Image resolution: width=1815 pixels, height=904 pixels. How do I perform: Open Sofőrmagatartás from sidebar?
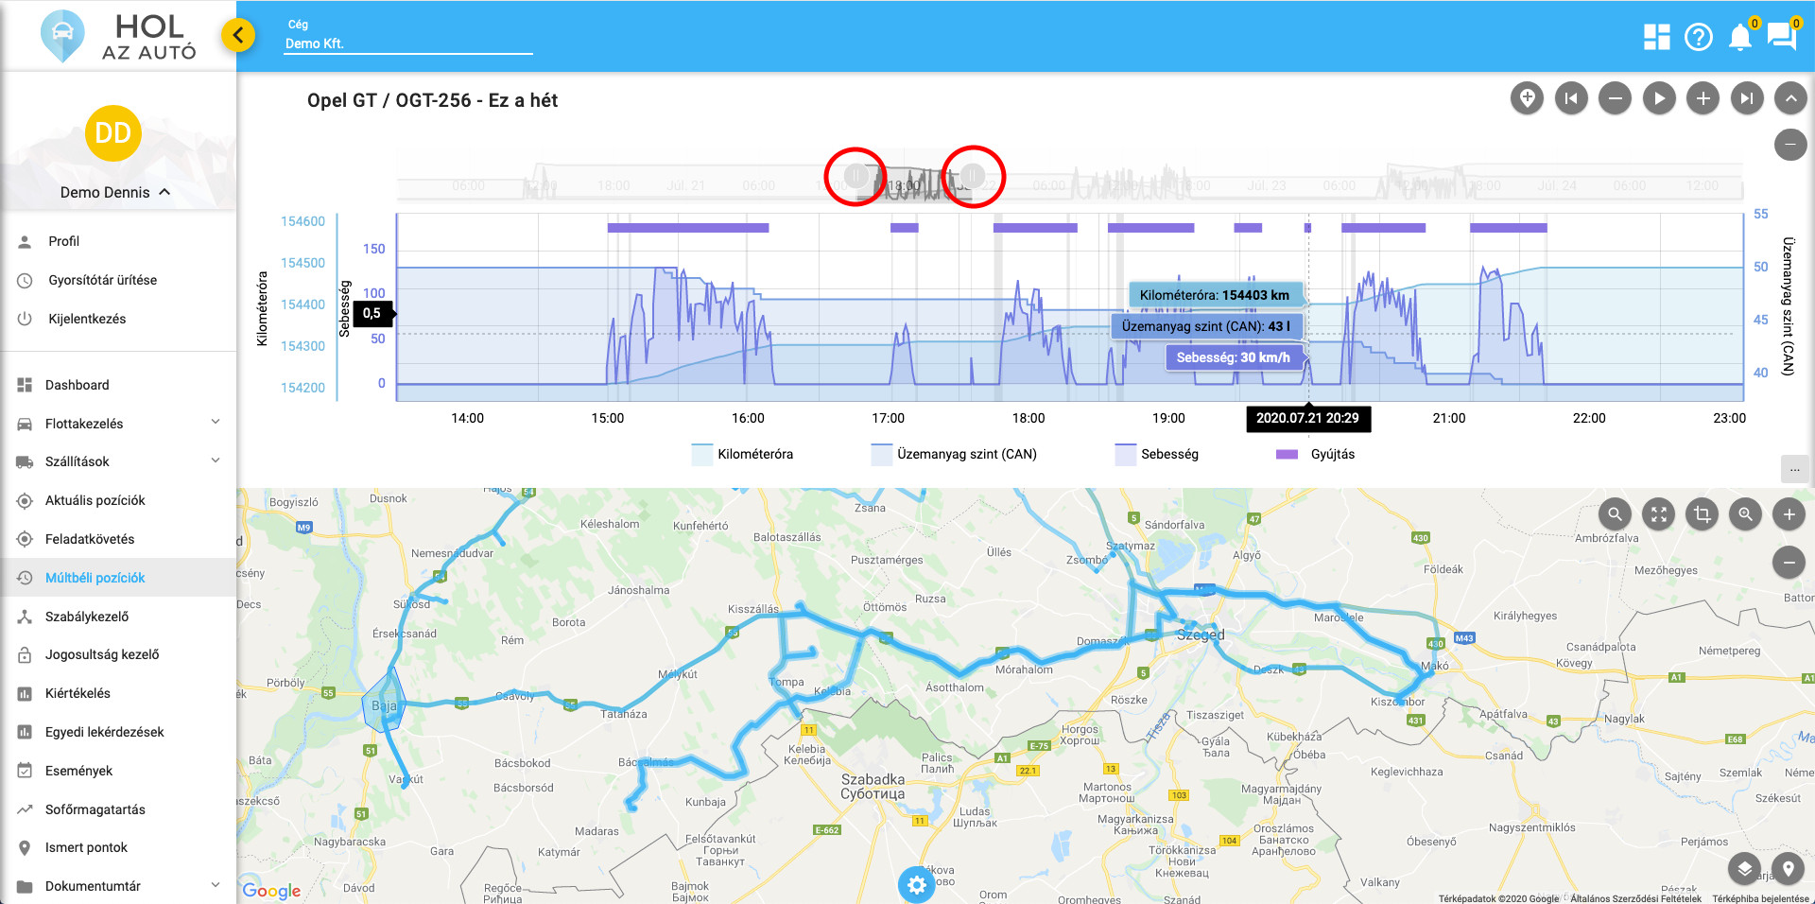tap(95, 809)
